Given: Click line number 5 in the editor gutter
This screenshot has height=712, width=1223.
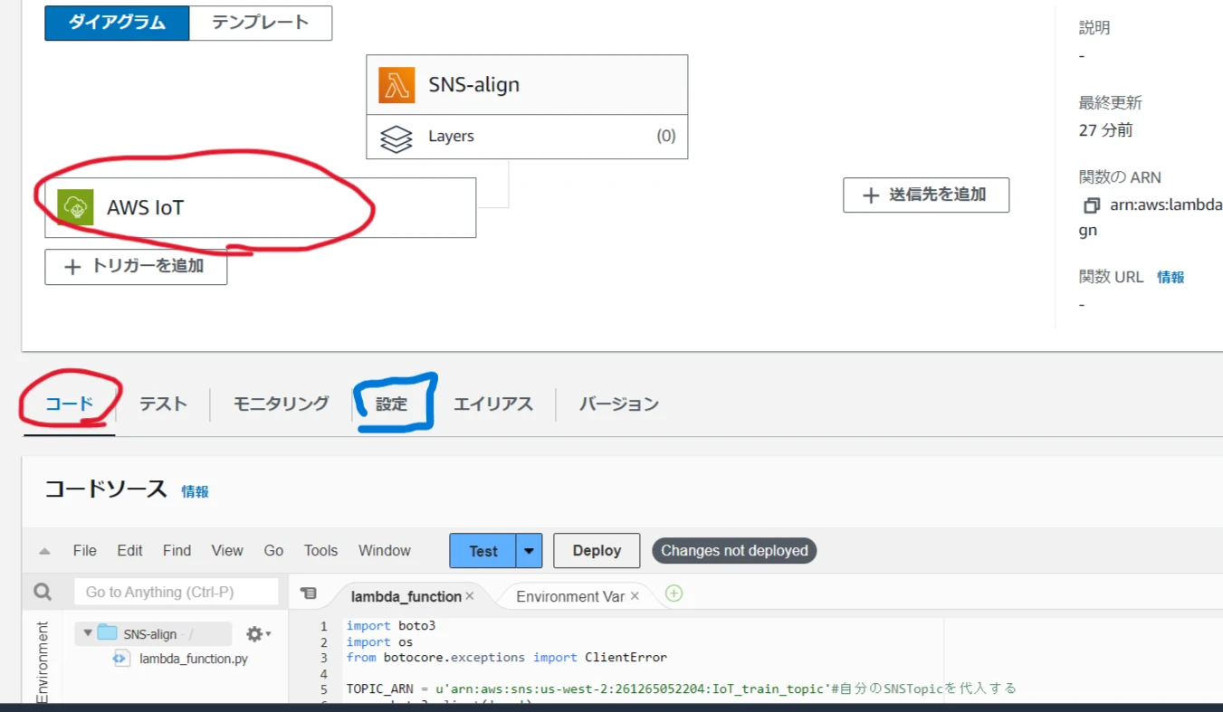Looking at the screenshot, I should pos(323,688).
